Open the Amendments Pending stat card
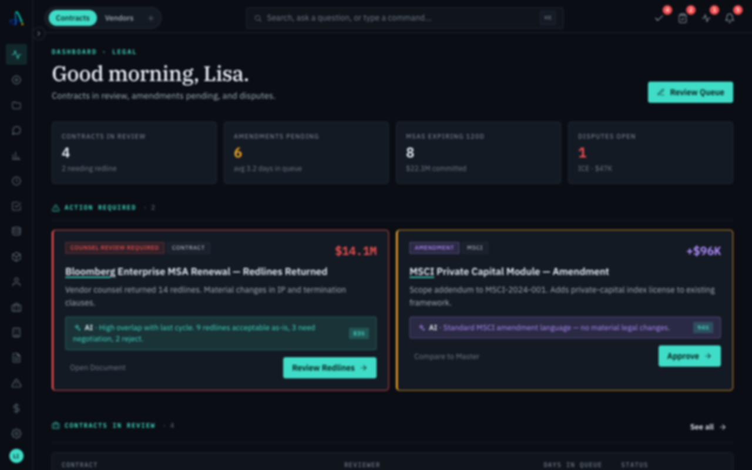The width and height of the screenshot is (752, 470). 306,153
